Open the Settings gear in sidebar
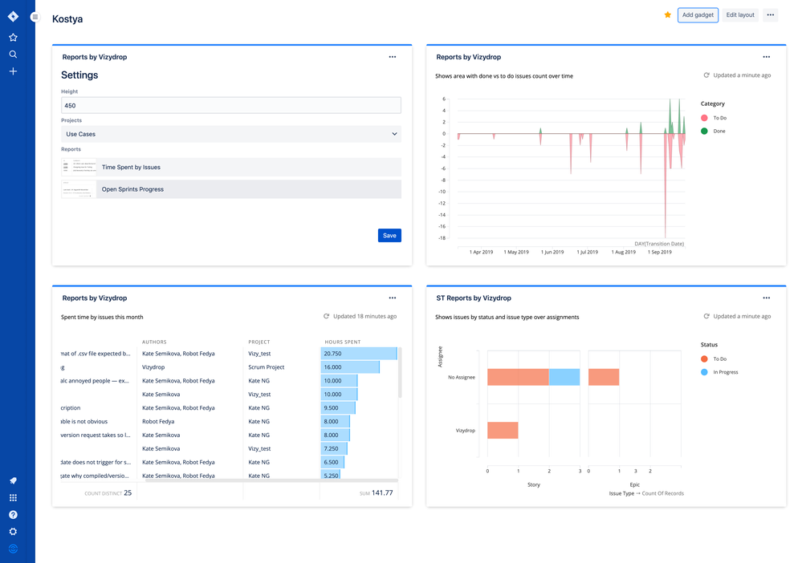Viewport: 802px width, 563px height. pyautogui.click(x=13, y=532)
